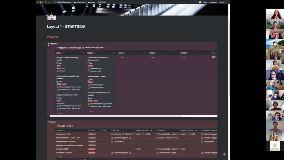Open Onlinekonsert 2020 row in Projekt table

[x=63, y=134]
